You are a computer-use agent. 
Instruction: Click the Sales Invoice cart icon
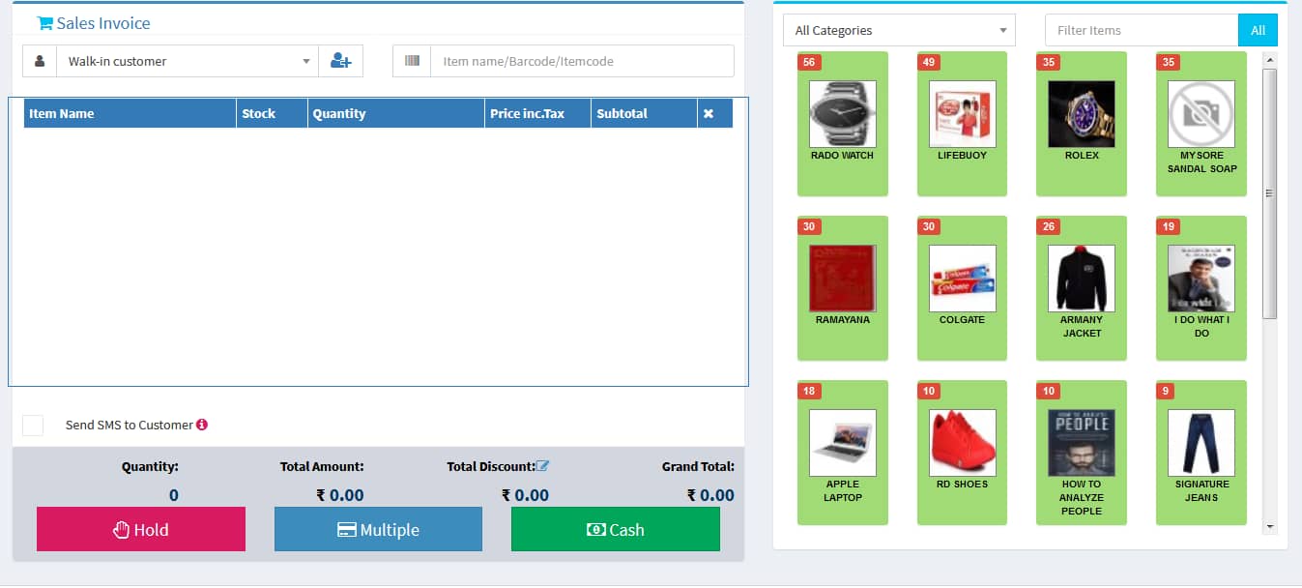point(44,23)
